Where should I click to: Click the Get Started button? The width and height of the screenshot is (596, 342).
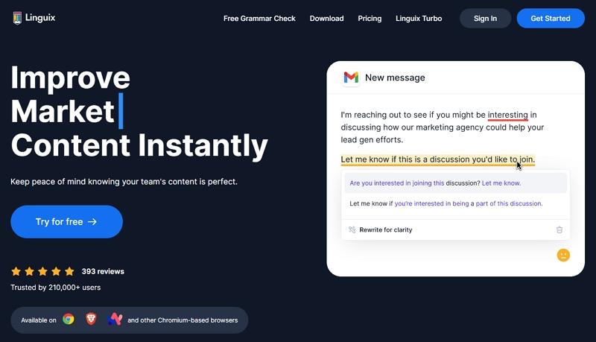coord(551,19)
